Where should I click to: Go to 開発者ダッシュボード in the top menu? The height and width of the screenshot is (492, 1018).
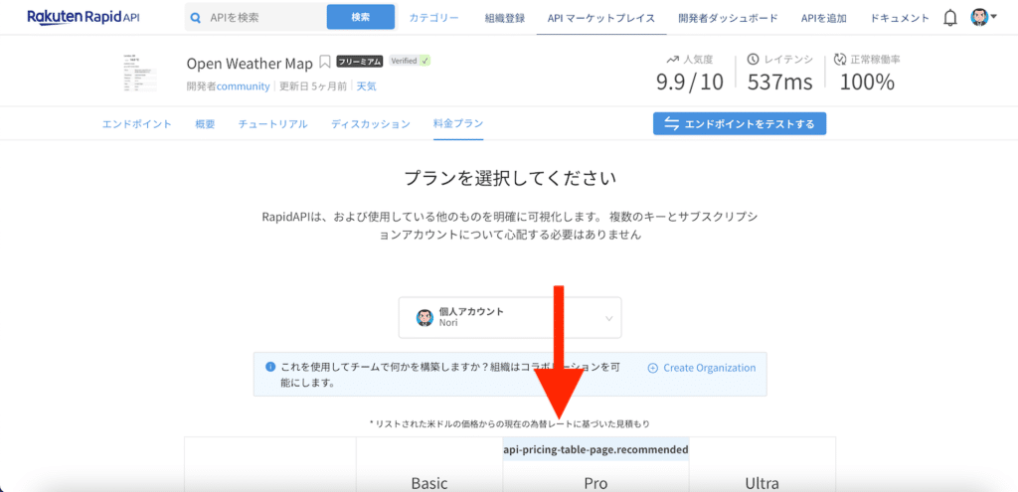(730, 18)
